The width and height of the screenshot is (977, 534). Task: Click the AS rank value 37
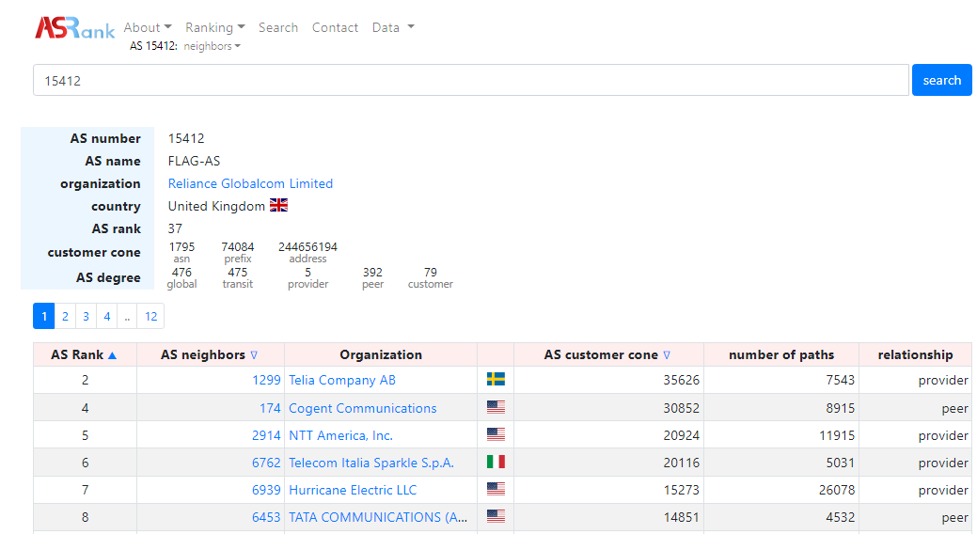175,228
